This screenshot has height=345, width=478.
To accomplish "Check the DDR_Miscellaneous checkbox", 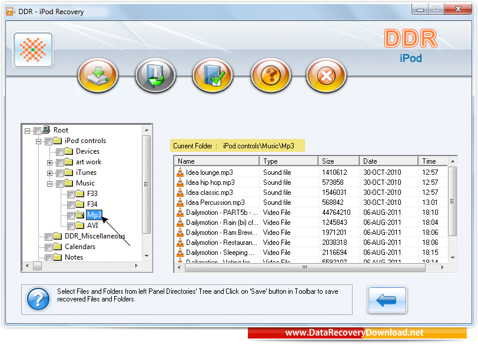I will [48, 237].
